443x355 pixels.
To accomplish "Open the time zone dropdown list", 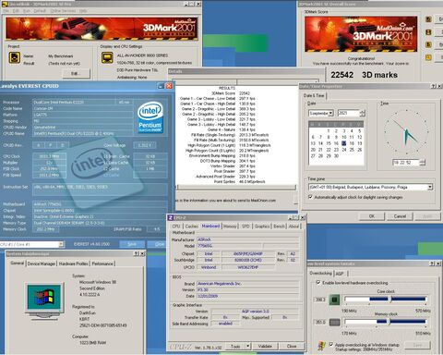I will pos(430,187).
